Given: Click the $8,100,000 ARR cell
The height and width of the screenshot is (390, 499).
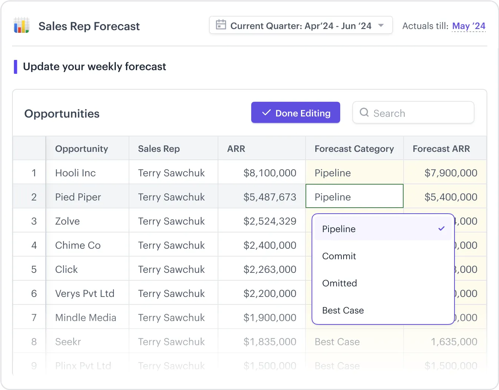Looking at the screenshot, I should pos(262,172).
